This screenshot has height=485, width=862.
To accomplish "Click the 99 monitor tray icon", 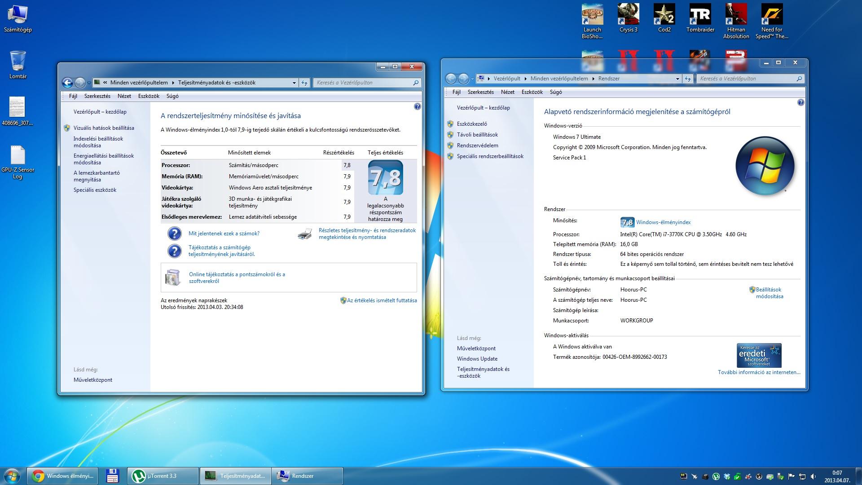I will [x=684, y=476].
